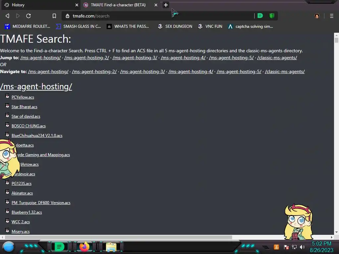Open the /ms-agent-hosting/ heading link
Image resolution: width=339 pixels, height=254 pixels.
[x=36, y=87]
